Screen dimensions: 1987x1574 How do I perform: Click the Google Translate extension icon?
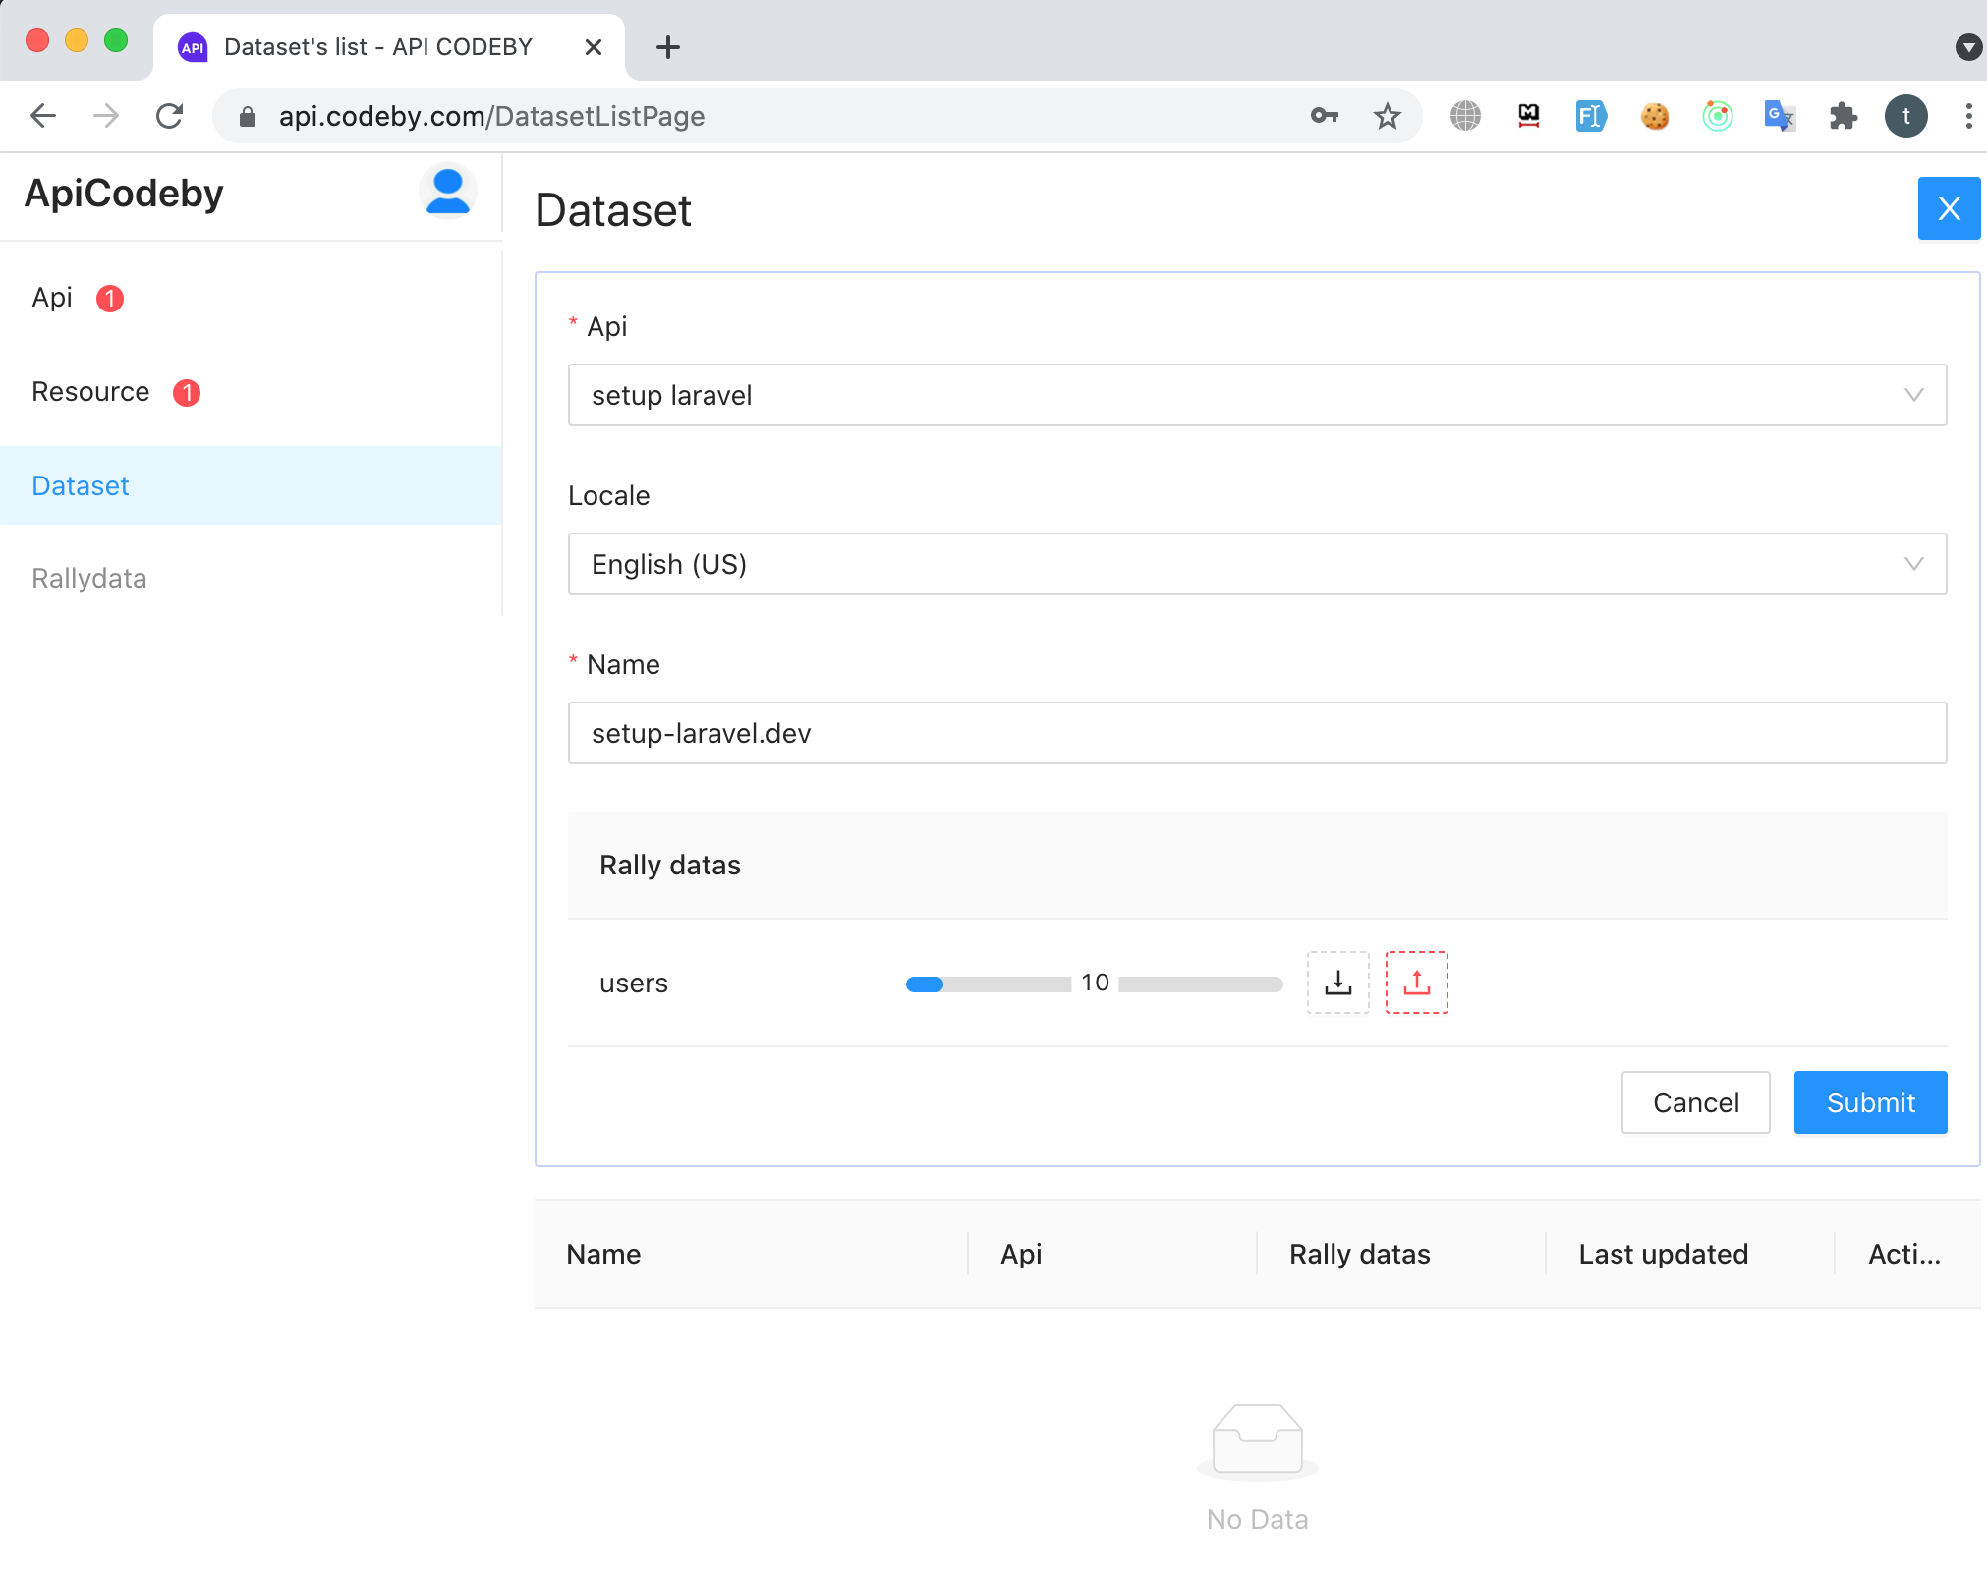pos(1780,117)
